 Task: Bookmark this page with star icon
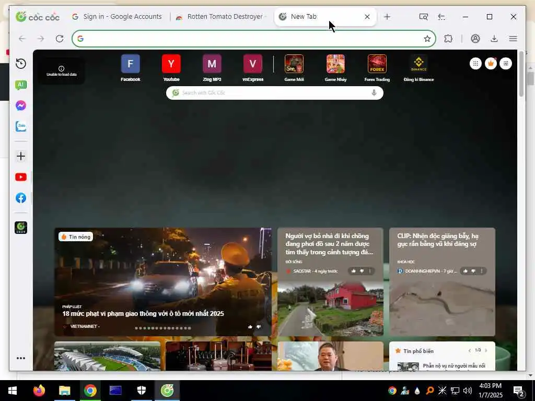pyautogui.click(x=427, y=39)
